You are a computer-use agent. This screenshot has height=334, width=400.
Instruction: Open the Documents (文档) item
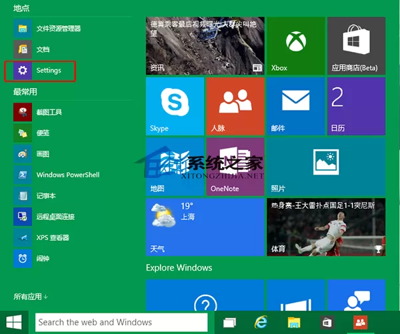[31, 49]
